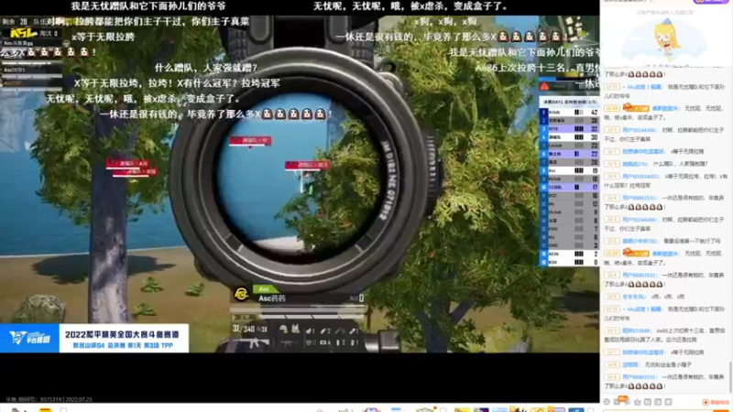Click the AE86 row with 2 points

pyautogui.click(x=569, y=254)
